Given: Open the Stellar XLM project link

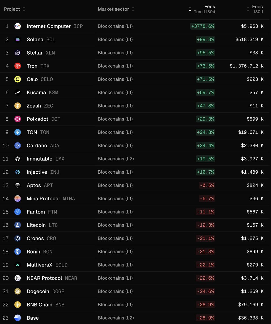Looking at the screenshot, I should (41, 53).
